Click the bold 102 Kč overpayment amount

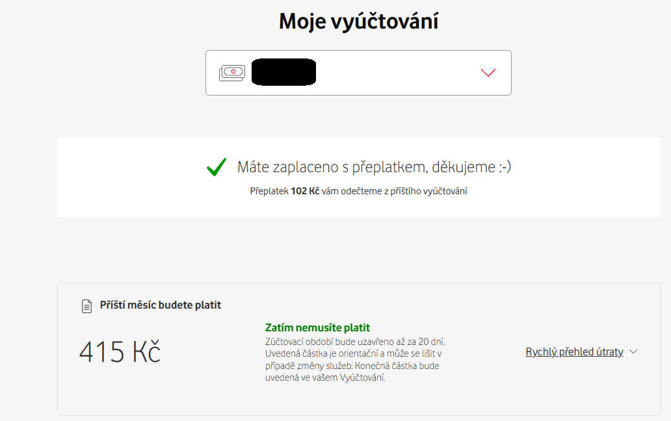[x=305, y=191]
